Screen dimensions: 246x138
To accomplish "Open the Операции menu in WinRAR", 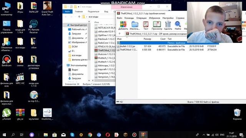I will click(141, 18).
